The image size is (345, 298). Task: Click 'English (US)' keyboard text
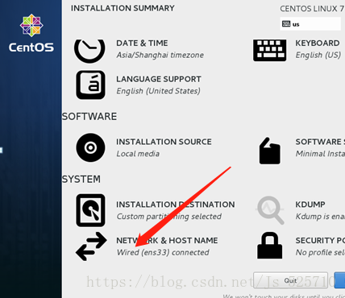click(x=318, y=55)
